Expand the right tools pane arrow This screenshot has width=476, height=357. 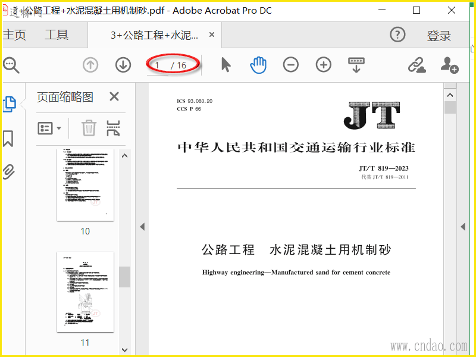click(463, 227)
